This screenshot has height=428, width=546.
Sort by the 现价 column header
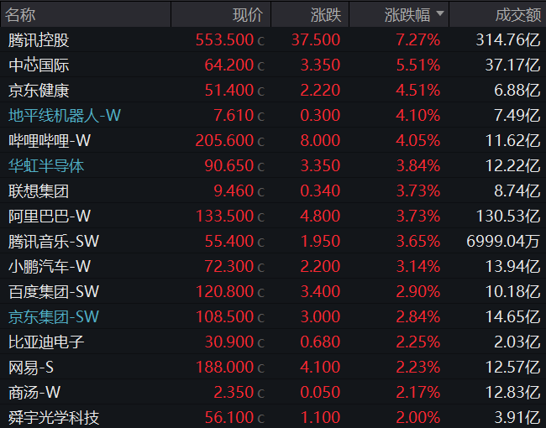[x=247, y=14]
